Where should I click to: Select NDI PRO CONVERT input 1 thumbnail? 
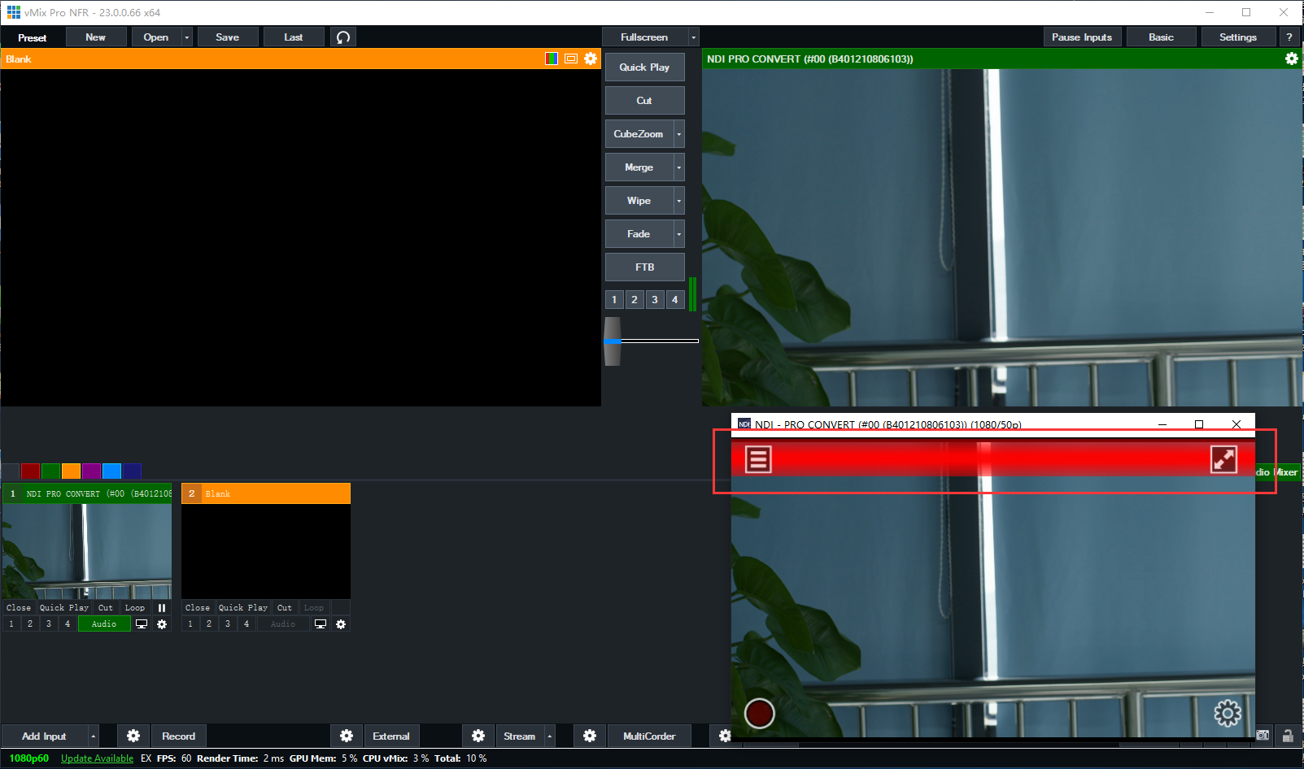(87, 551)
